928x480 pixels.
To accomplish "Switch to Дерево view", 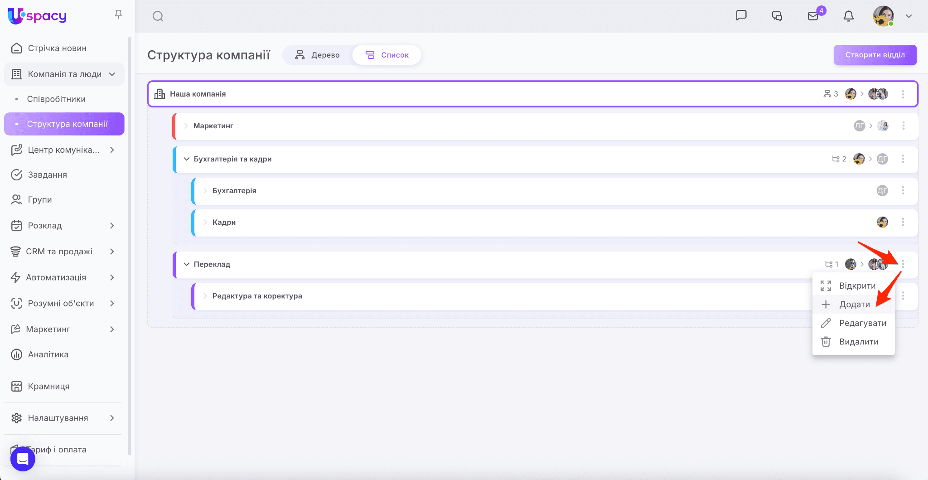I will coord(317,55).
